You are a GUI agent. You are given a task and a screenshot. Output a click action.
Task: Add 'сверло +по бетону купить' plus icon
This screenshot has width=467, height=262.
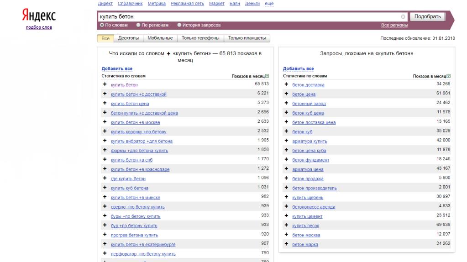pos(105,206)
